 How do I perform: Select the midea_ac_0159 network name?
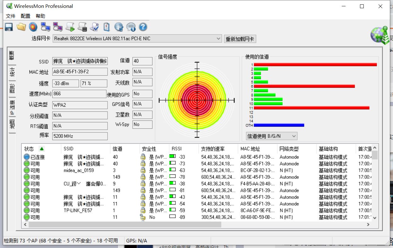tap(79, 170)
